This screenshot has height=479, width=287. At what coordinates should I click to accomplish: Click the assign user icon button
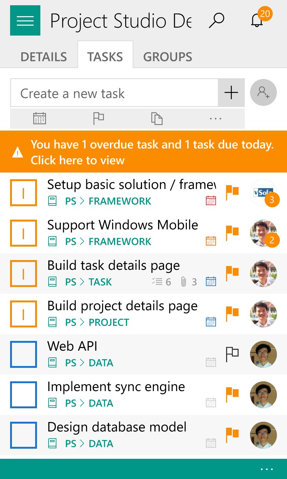coord(263,92)
